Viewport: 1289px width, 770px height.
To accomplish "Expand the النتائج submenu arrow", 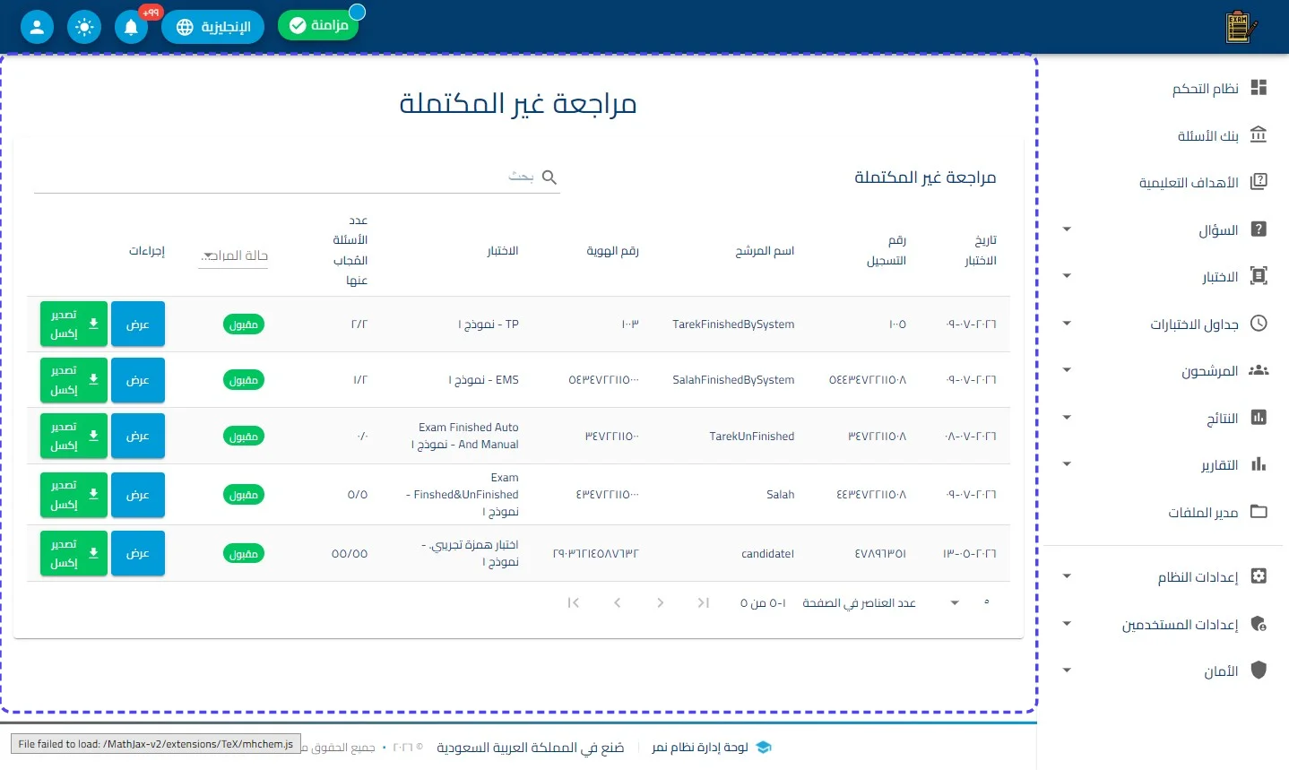I will (1067, 418).
